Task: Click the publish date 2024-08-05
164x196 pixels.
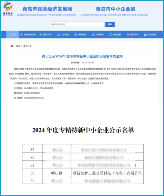Action: coord(88,63)
